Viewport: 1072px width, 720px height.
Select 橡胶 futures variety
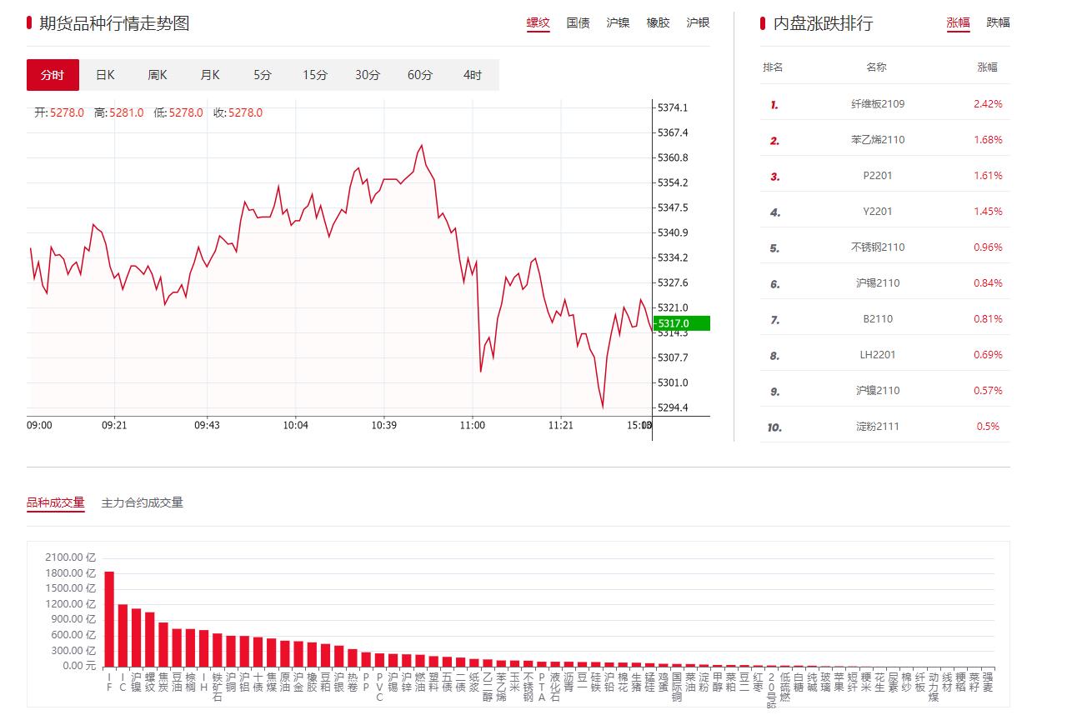coord(659,23)
